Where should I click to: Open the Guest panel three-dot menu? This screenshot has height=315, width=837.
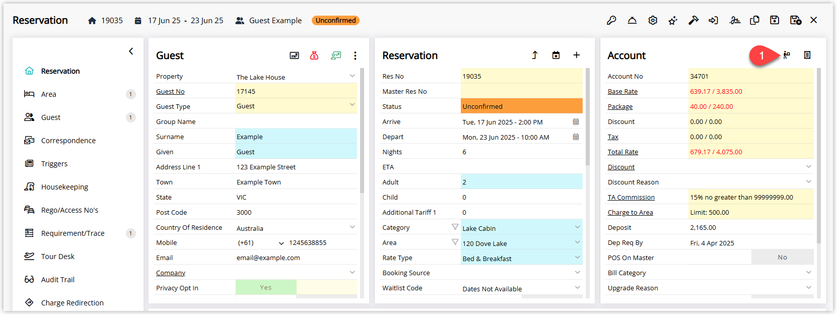[355, 55]
